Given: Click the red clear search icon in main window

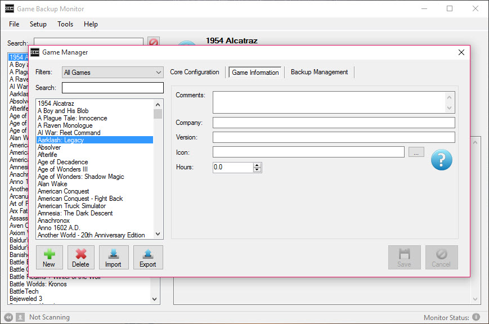Looking at the screenshot, I should click(154, 42).
